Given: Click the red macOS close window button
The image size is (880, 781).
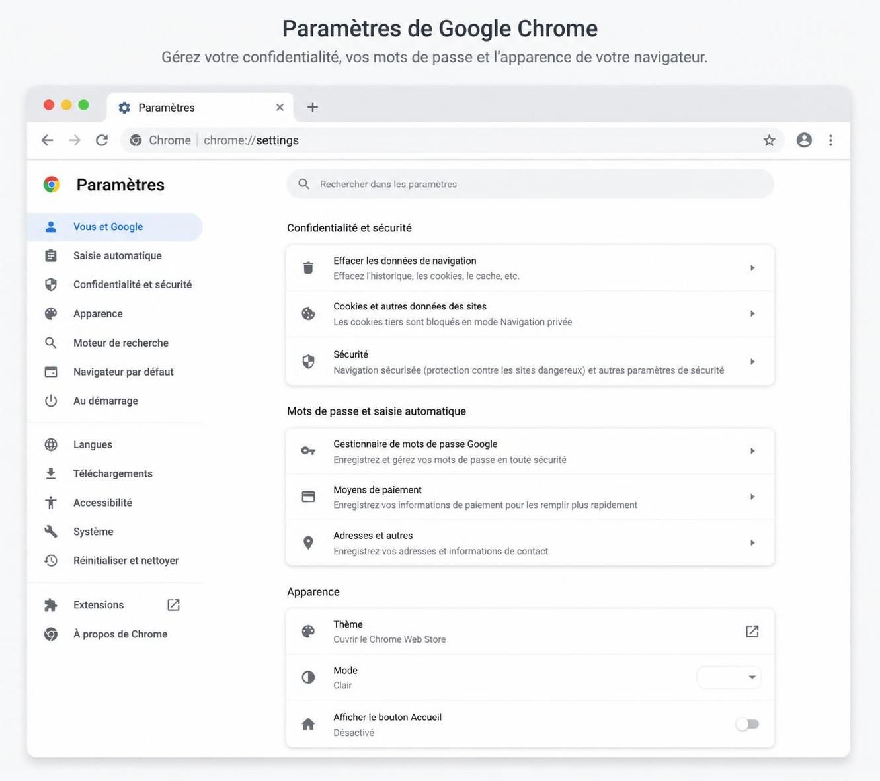Looking at the screenshot, I should click(49, 104).
